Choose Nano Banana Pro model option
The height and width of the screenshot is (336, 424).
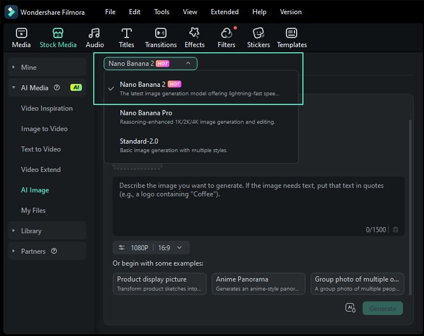pyautogui.click(x=201, y=117)
